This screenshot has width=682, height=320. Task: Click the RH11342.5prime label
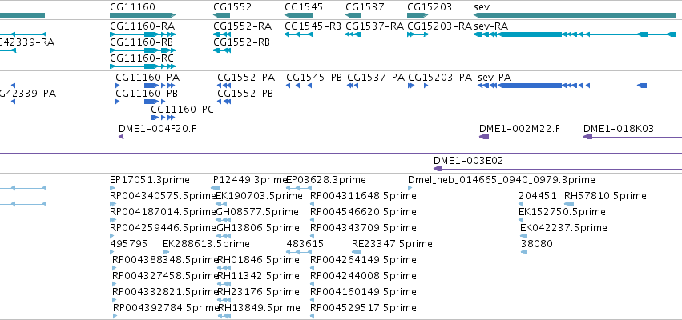pos(258,276)
